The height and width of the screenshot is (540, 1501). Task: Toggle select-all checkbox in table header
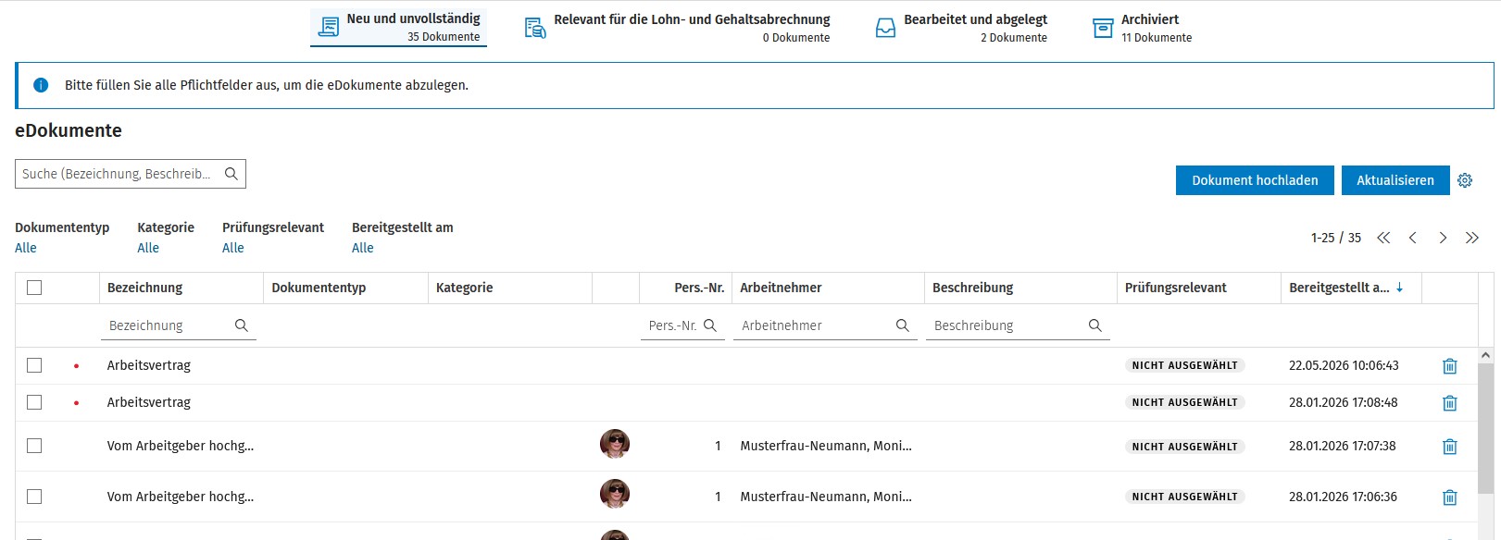(34, 288)
